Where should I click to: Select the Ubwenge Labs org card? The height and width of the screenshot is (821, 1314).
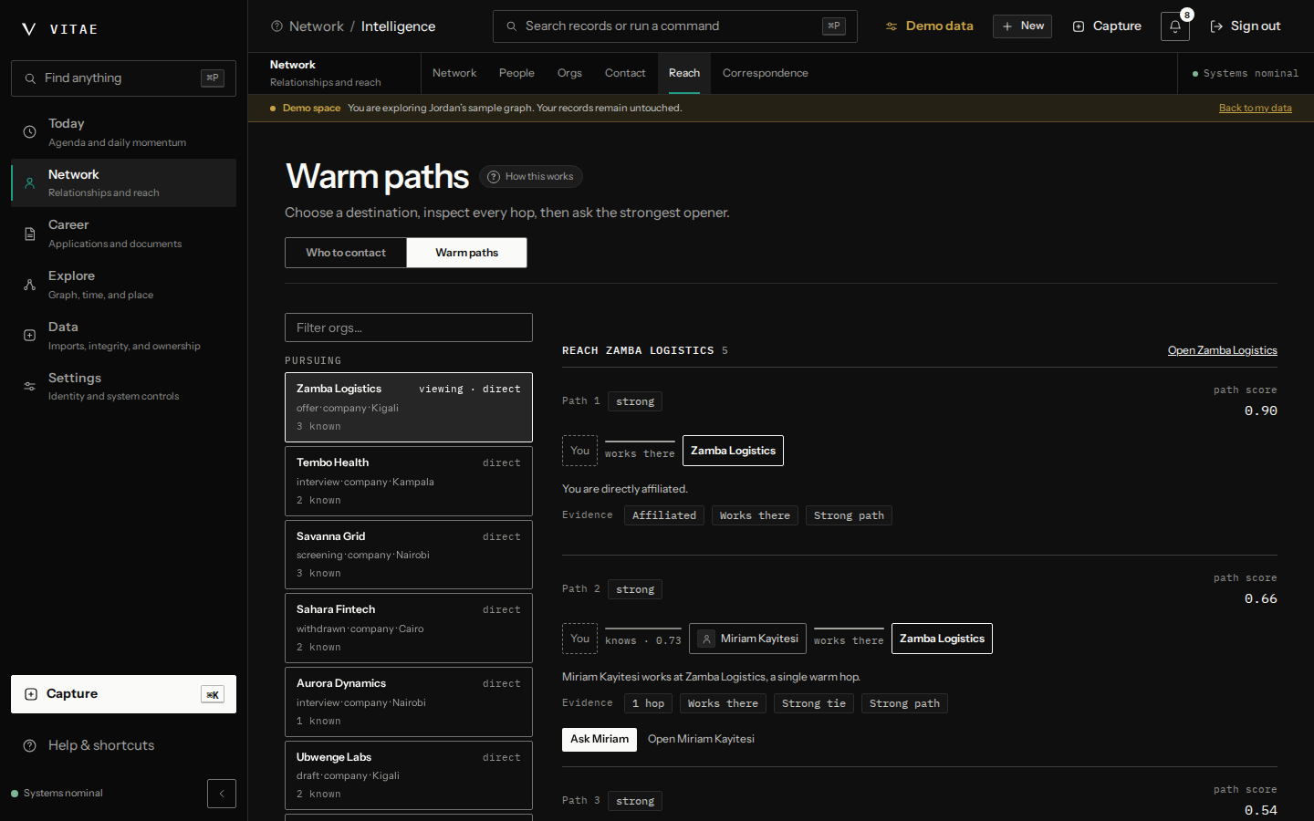(x=409, y=775)
